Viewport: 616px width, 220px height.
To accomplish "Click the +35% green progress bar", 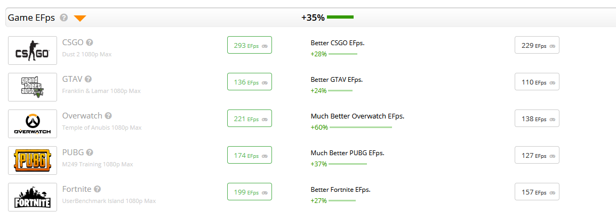I will pos(340,18).
